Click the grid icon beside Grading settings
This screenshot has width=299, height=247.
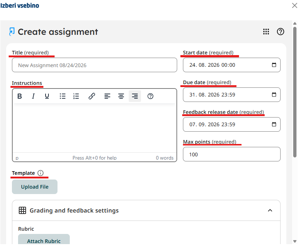22,210
